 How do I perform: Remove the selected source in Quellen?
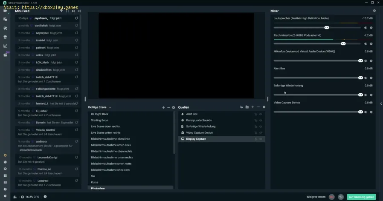tap(258, 107)
